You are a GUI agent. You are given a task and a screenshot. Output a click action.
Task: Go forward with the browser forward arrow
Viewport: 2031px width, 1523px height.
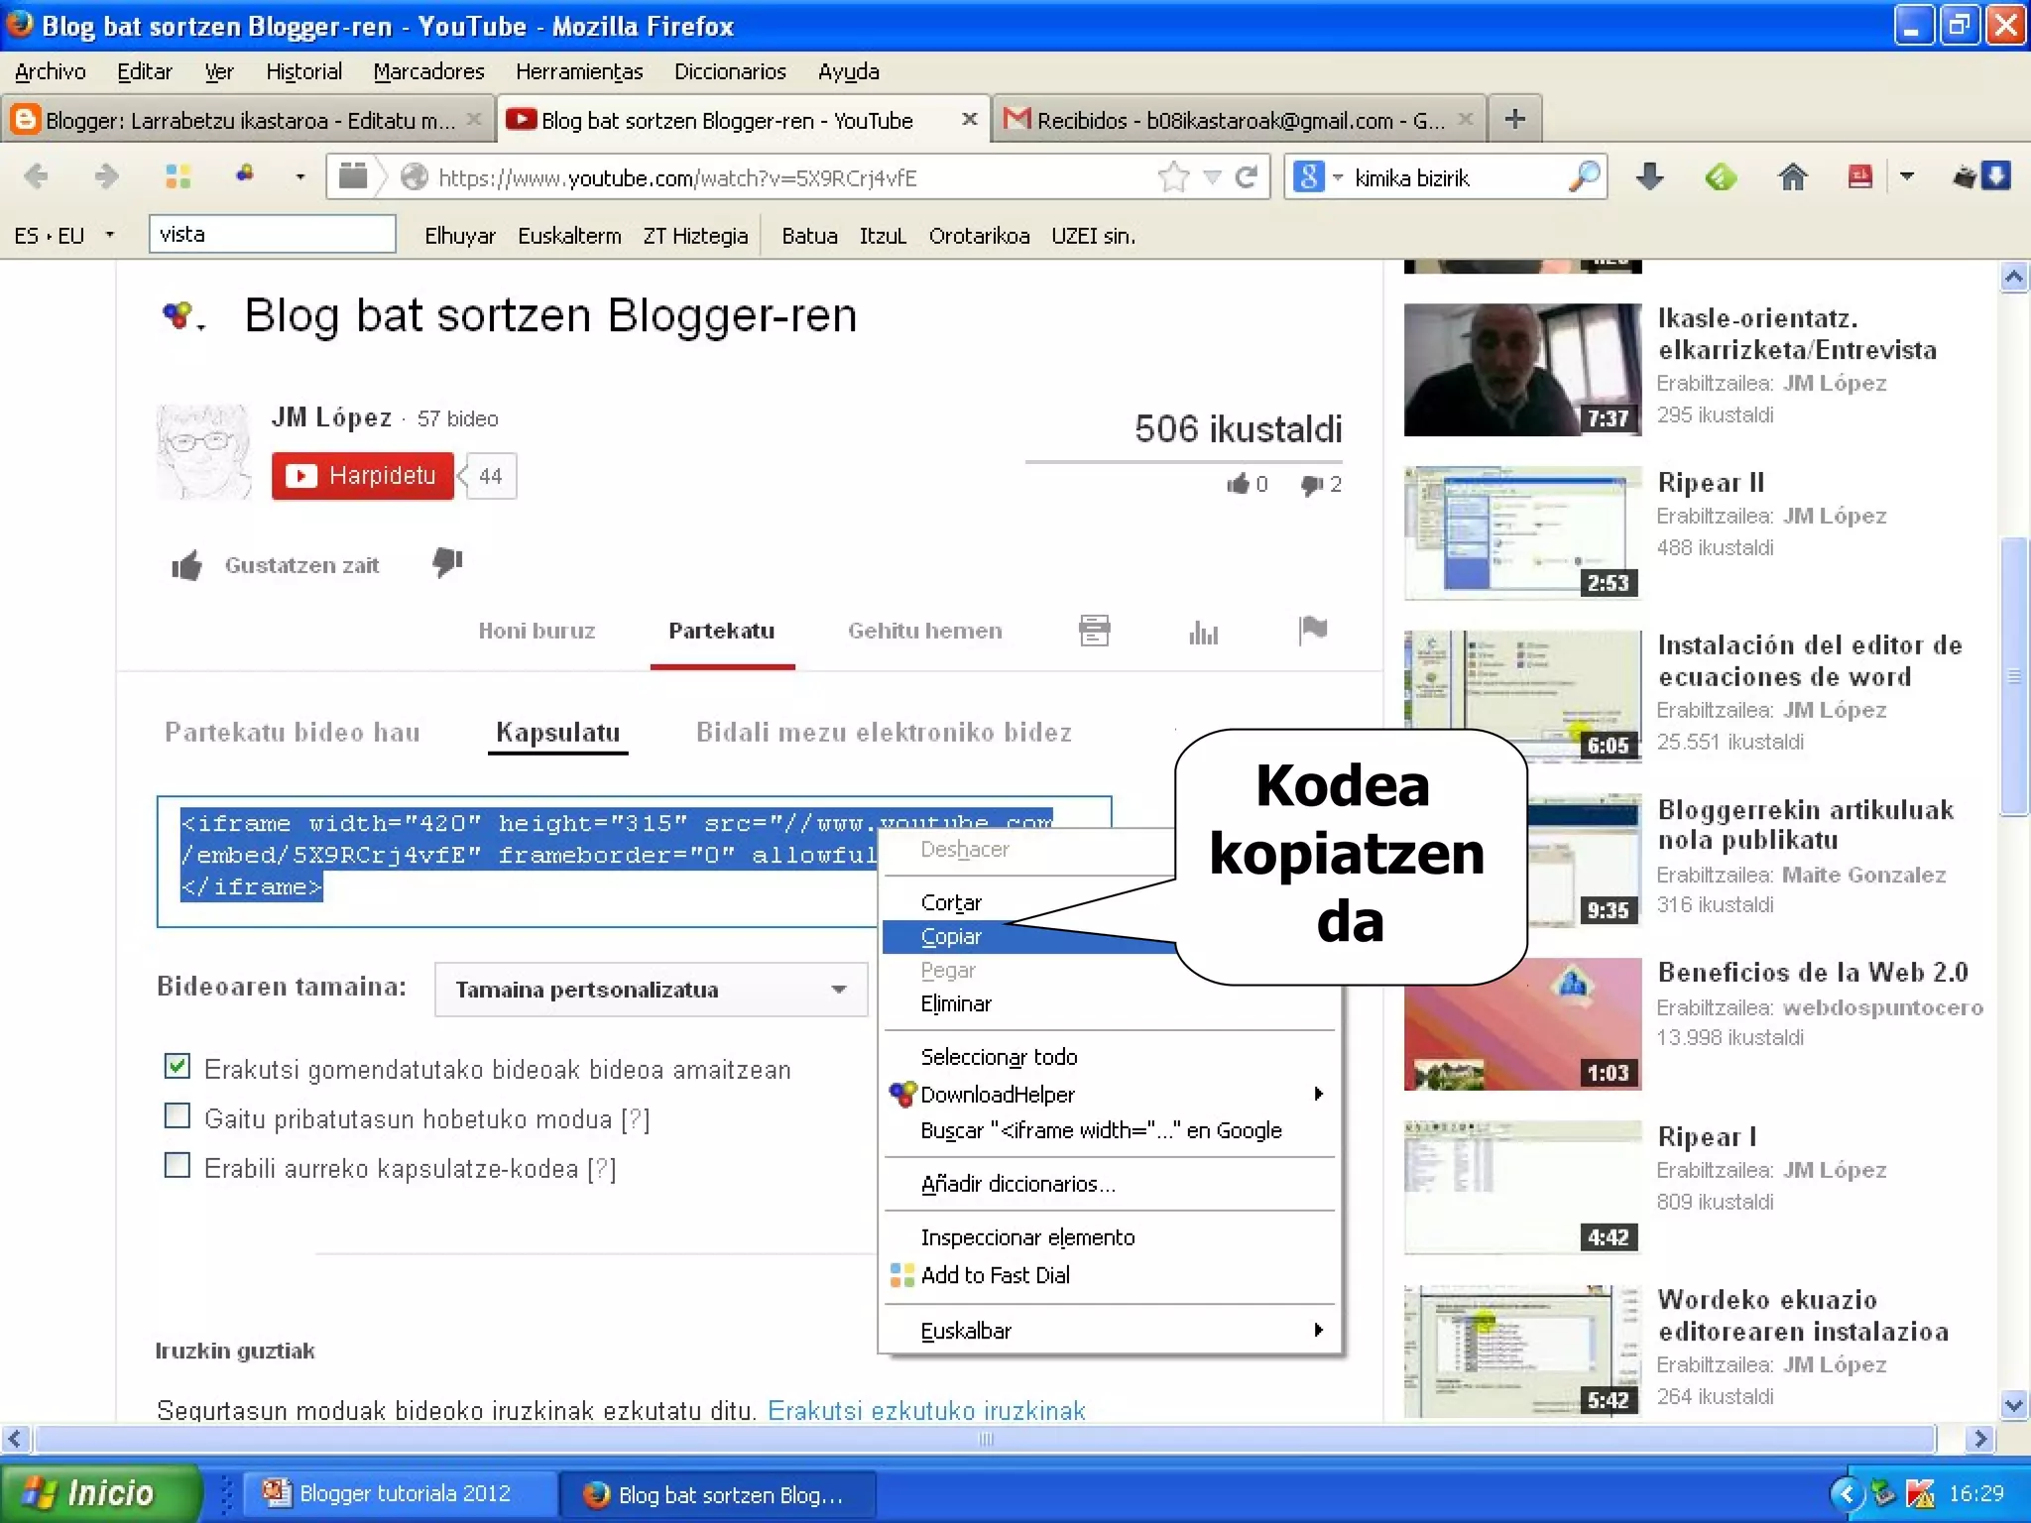[105, 177]
